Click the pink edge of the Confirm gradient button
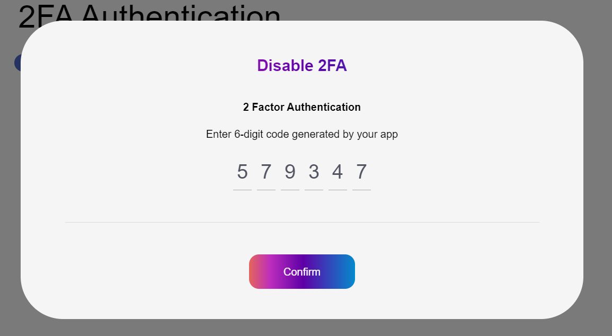Viewport: 612px width, 336px height. (255, 271)
